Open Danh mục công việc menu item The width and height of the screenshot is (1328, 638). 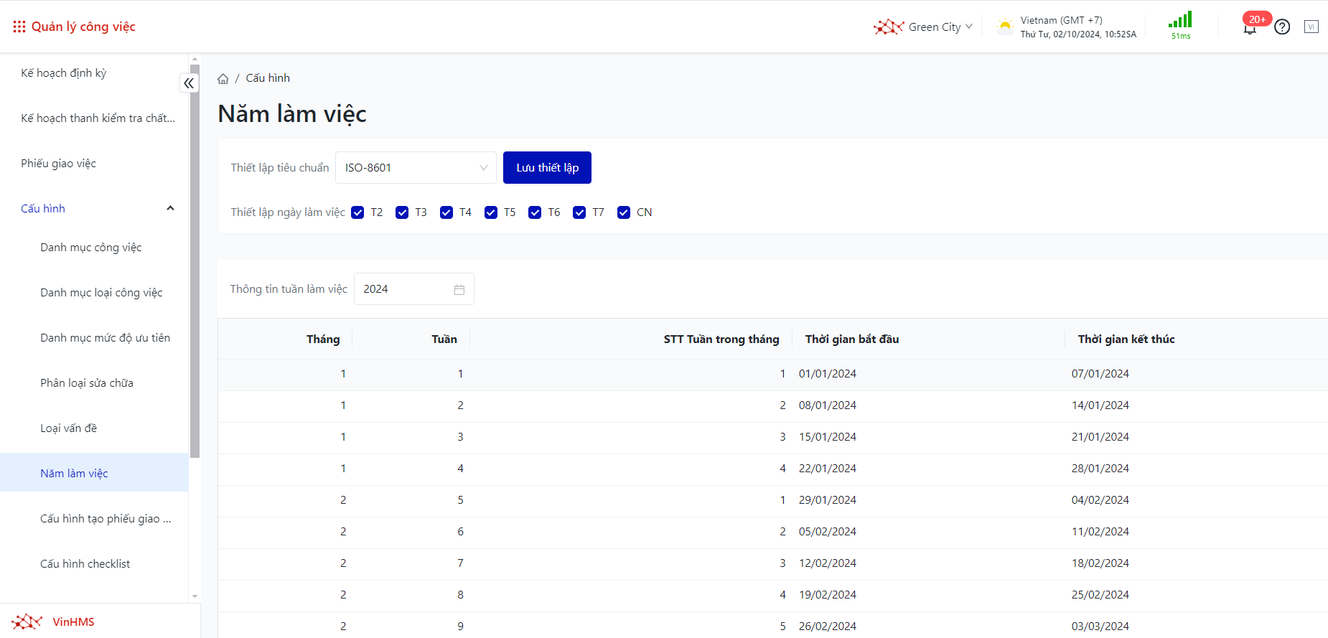click(x=91, y=248)
